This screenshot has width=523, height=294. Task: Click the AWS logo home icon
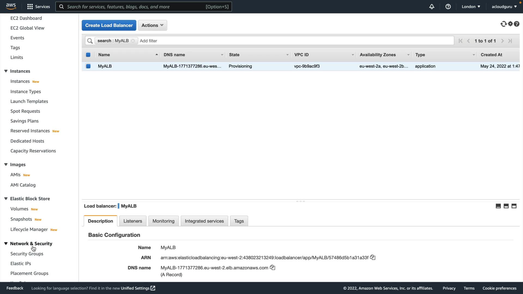(x=11, y=6)
